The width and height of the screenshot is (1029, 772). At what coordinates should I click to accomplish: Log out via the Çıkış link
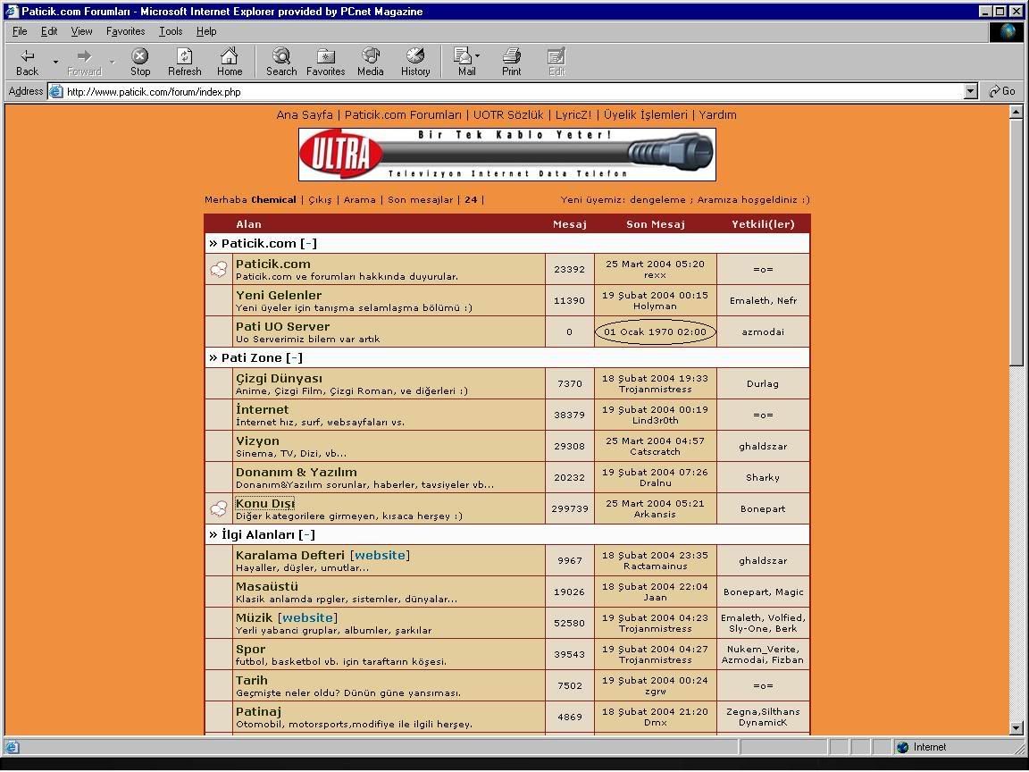tap(321, 199)
